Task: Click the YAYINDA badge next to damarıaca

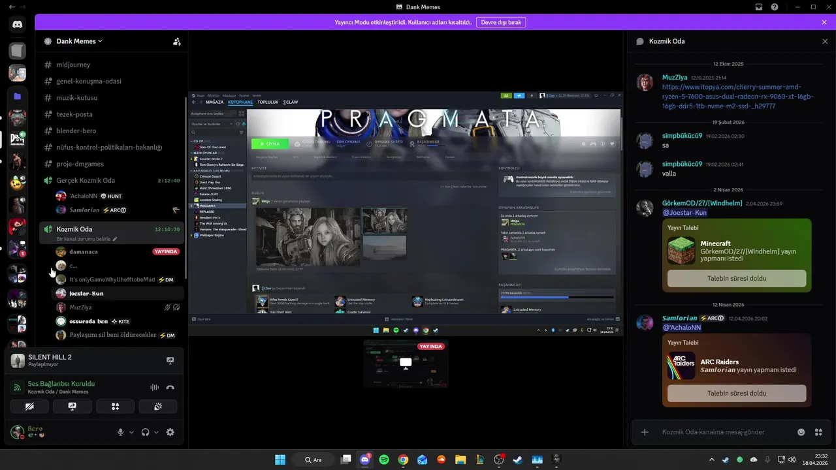Action: coord(166,252)
